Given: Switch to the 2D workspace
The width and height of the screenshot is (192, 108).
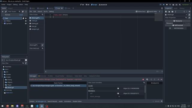Looking at the screenshot, I should (82, 5).
